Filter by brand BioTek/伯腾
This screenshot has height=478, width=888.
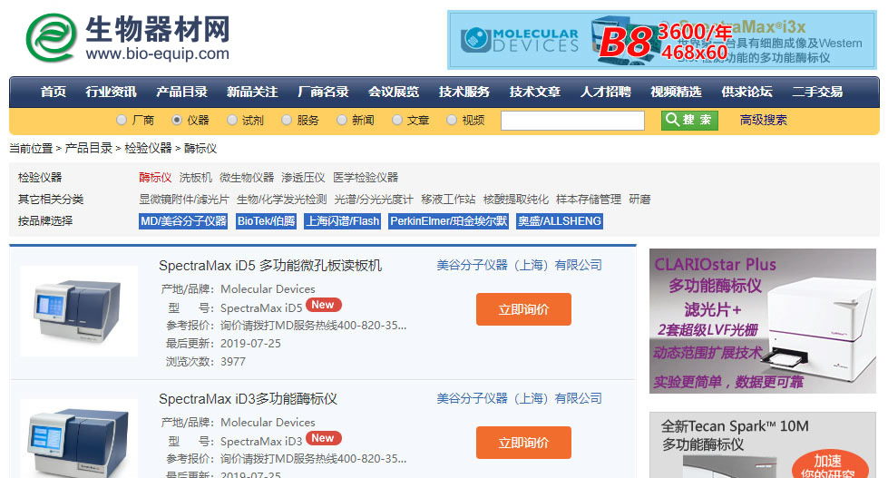(266, 220)
